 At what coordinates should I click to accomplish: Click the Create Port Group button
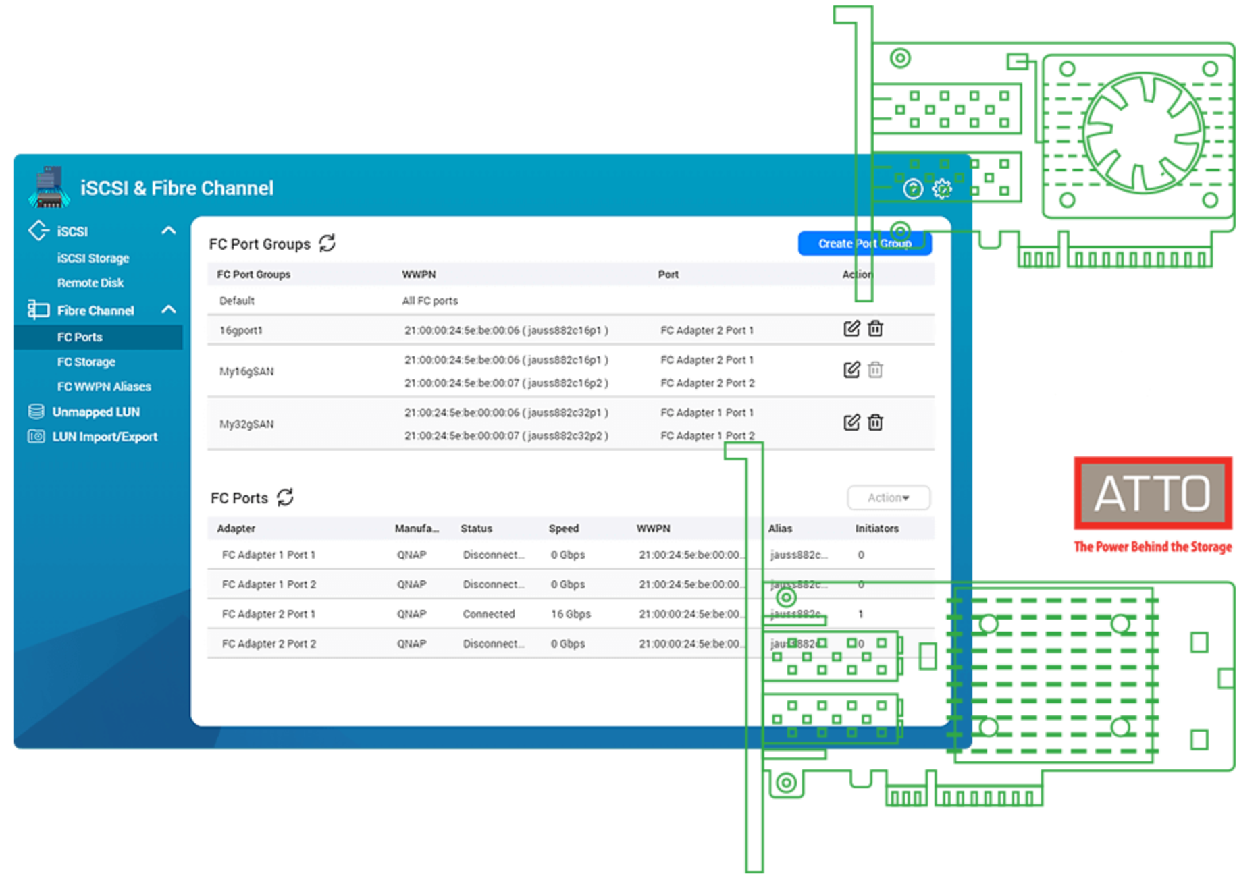864,244
